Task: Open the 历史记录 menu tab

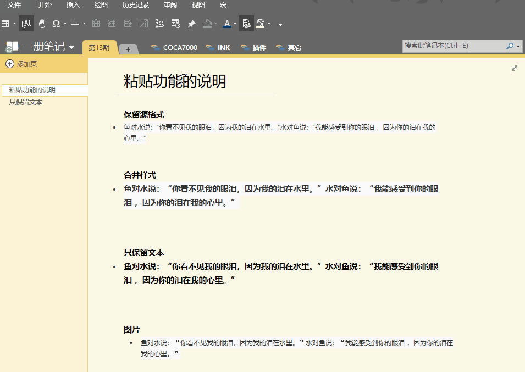Action: coord(135,5)
